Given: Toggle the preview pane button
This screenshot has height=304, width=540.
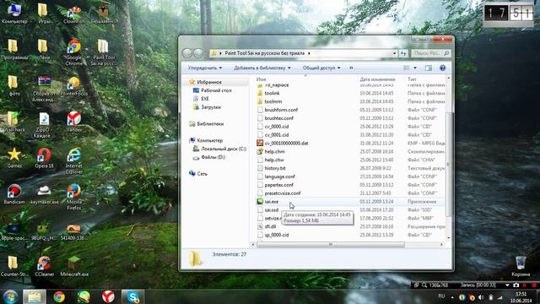Looking at the screenshot, I should coord(429,68).
